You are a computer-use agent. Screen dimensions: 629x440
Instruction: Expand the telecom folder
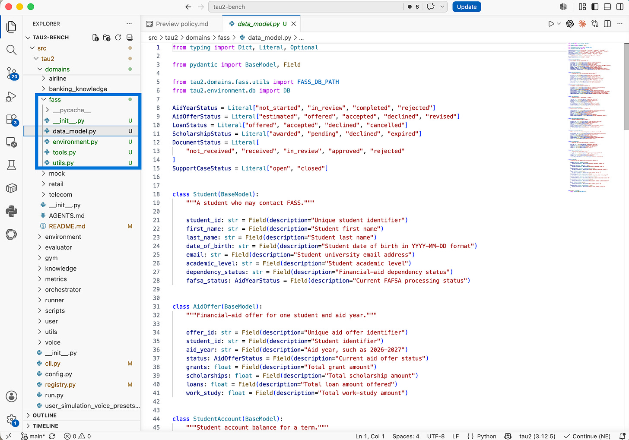coord(44,195)
